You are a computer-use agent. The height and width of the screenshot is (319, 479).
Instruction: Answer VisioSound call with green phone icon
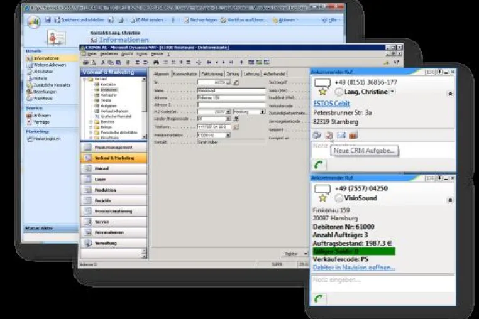tap(319, 298)
